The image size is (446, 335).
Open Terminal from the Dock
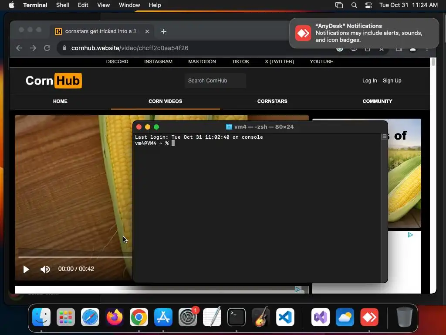click(237, 317)
